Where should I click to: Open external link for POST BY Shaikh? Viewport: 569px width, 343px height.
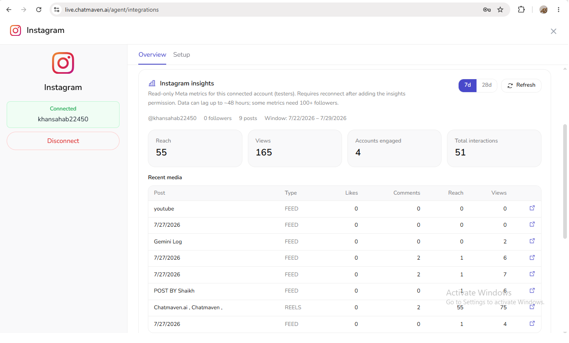[532, 290]
